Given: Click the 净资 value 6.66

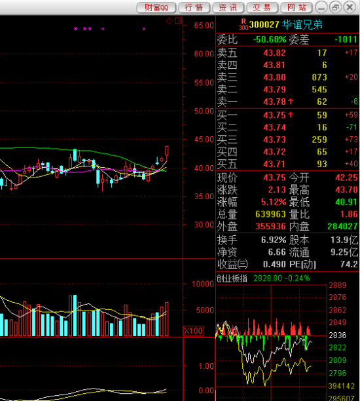Looking at the screenshot, I should click(x=277, y=252).
